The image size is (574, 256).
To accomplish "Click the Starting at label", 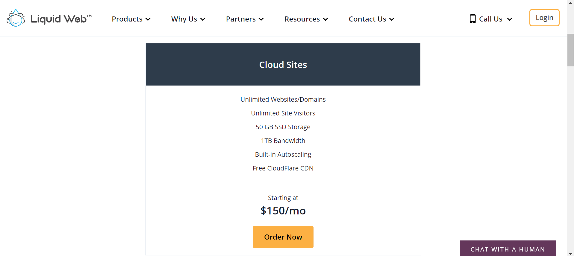I will coord(283,198).
